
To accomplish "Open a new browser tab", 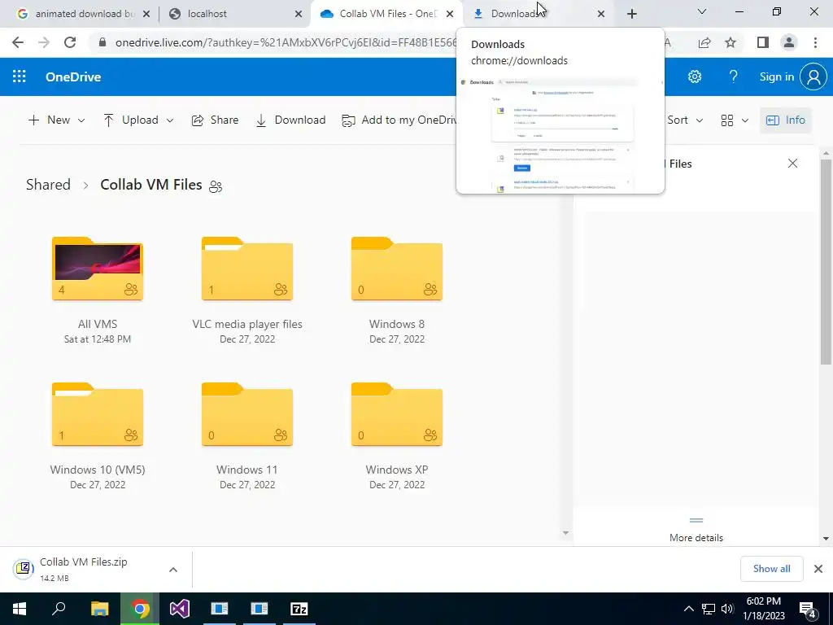I will (x=631, y=14).
